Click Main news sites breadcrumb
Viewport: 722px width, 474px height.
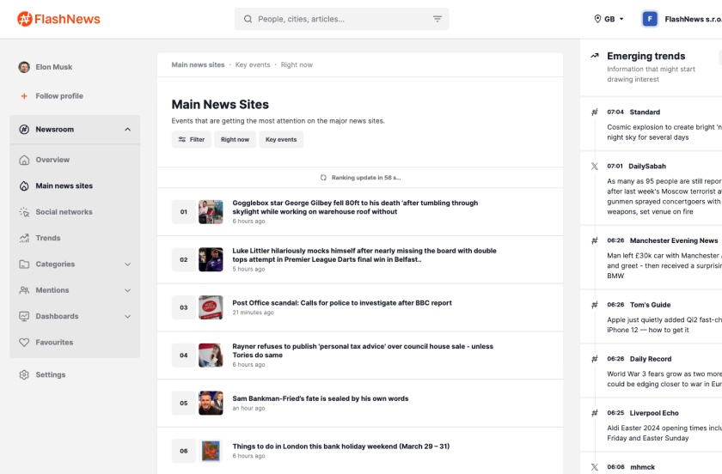198,65
